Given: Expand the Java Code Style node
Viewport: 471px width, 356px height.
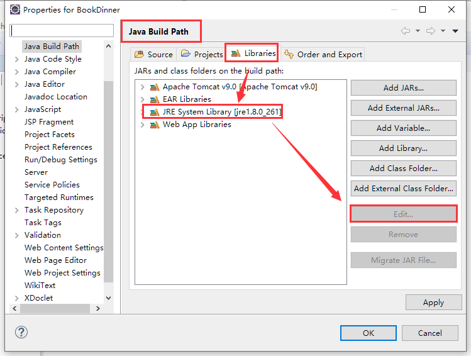Looking at the screenshot, I should click(17, 59).
